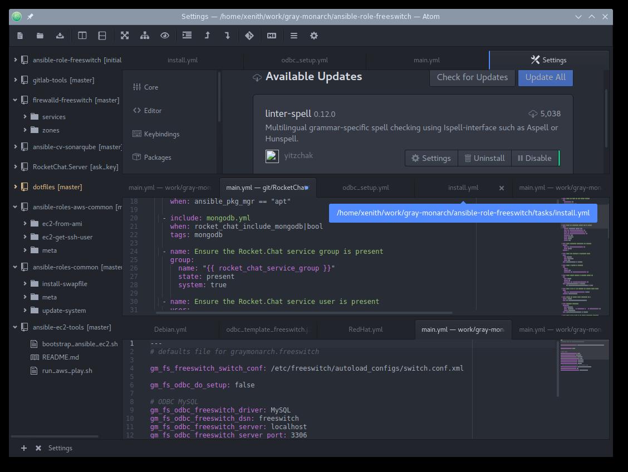
Task: Toggle the pin icon in the title bar
Action: tap(30, 16)
